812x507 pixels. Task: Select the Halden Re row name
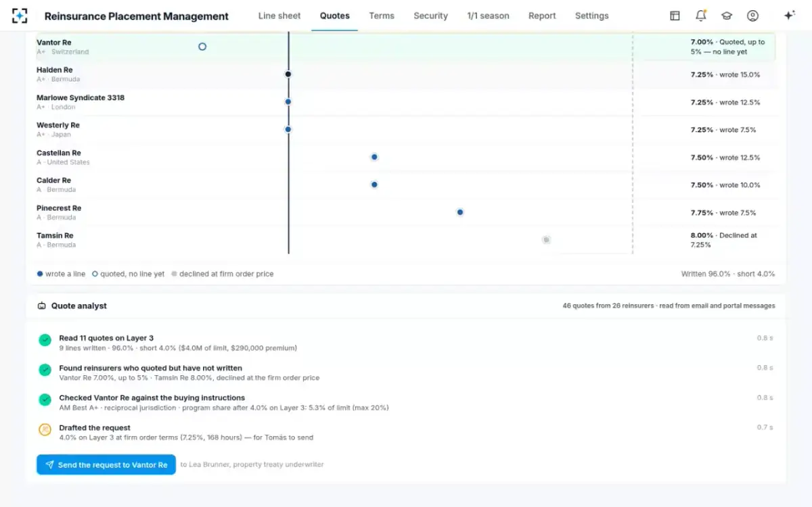point(55,70)
